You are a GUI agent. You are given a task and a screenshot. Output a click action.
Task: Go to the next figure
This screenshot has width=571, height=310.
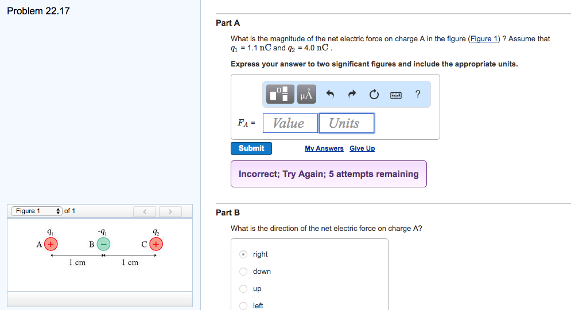170,212
